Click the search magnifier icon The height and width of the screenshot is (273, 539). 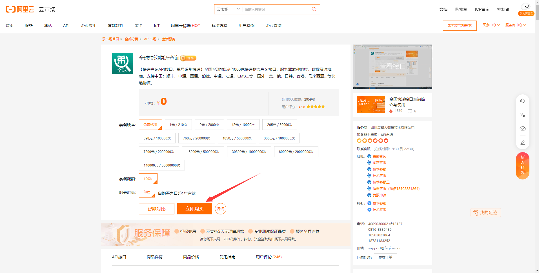(314, 9)
